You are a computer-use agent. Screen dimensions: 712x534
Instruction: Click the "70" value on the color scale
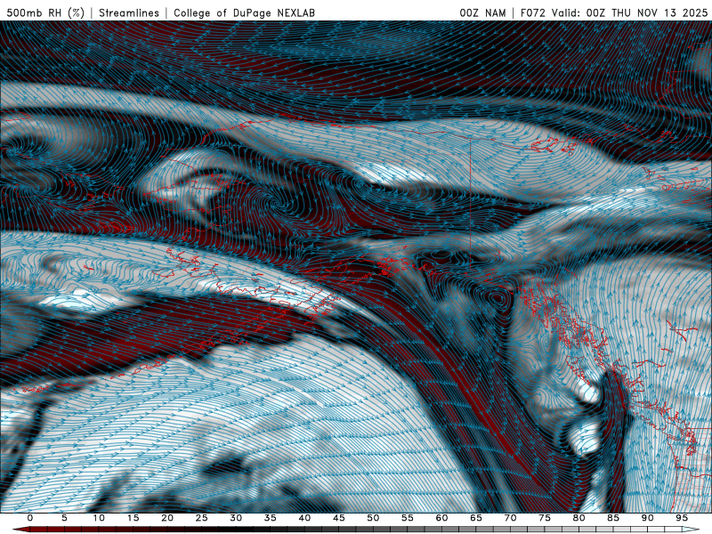coord(510,518)
